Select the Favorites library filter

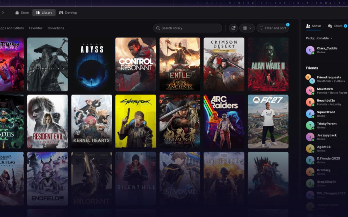(36, 28)
